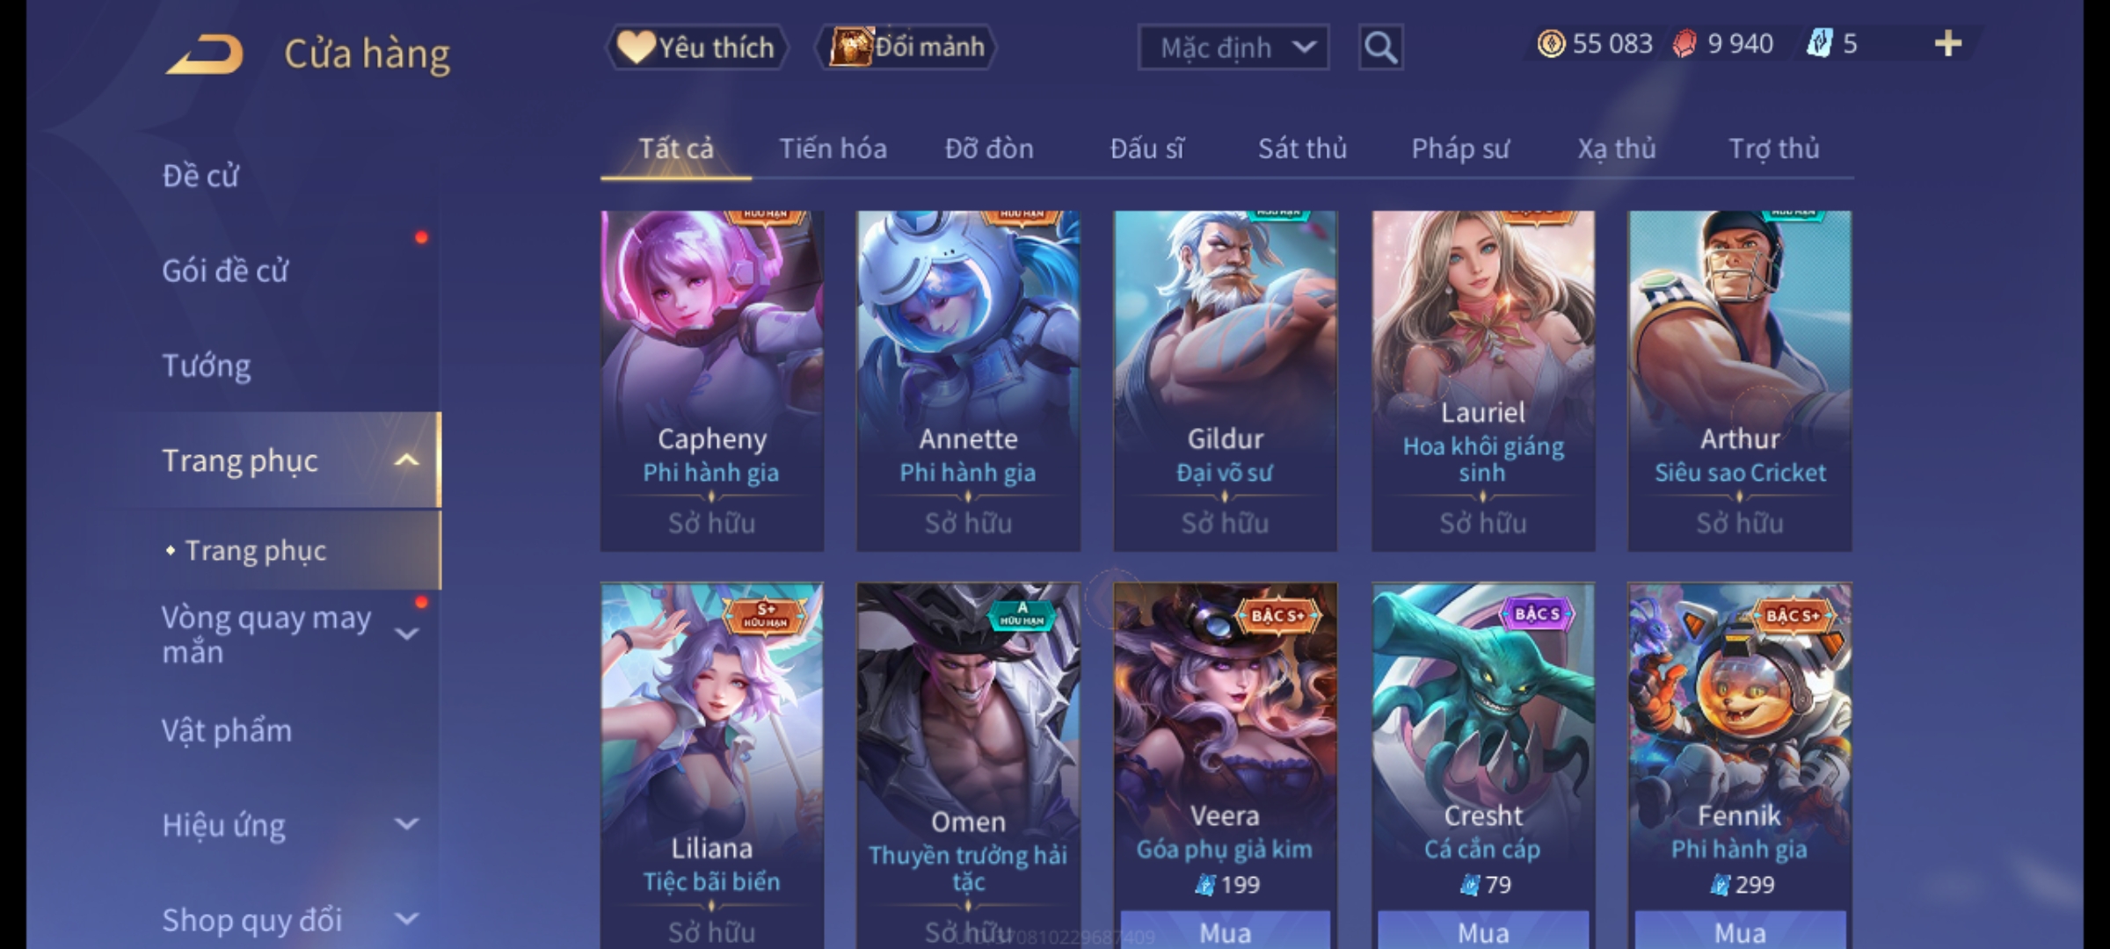2110x949 pixels.
Task: Tap the blue voucher currency icon
Action: tap(1819, 43)
